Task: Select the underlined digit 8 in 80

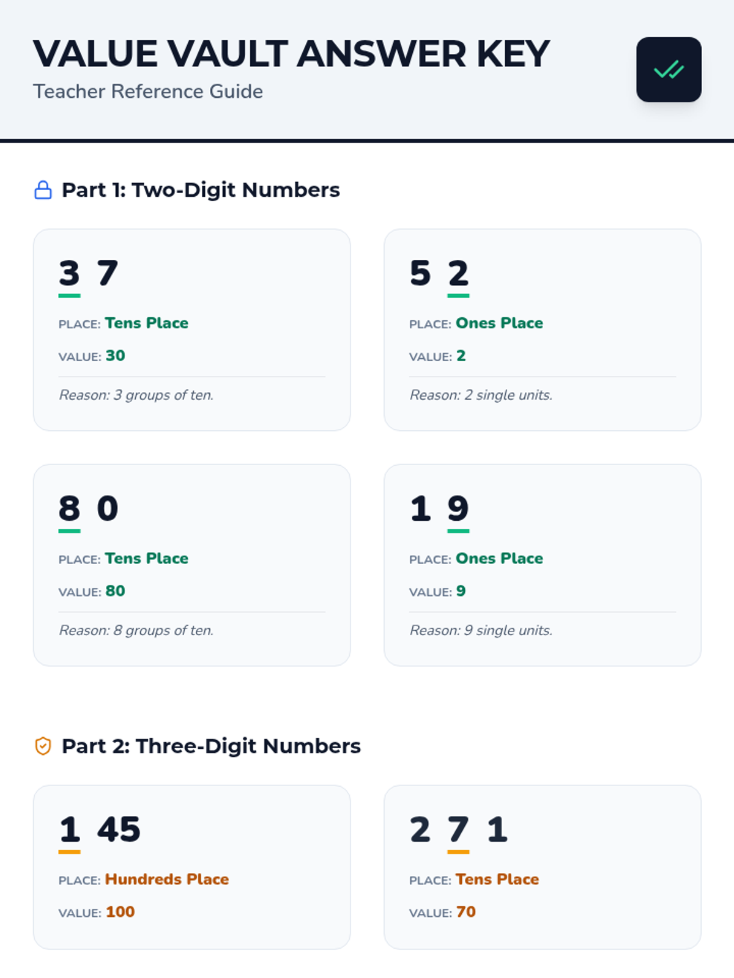Action: 69,509
